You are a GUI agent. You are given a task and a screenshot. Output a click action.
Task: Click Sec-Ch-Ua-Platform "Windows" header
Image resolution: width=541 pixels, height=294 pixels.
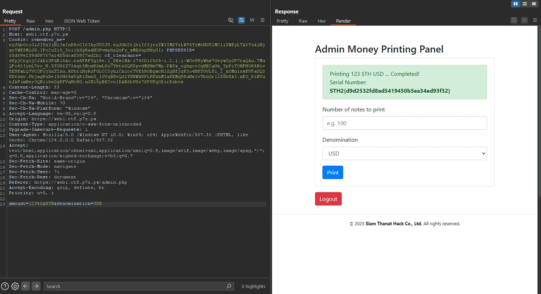click(x=50, y=108)
